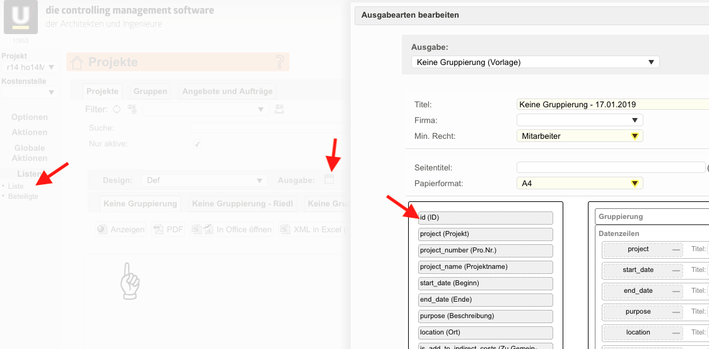
Task: Remove start_date row with its minus icon
Action: (x=676, y=271)
